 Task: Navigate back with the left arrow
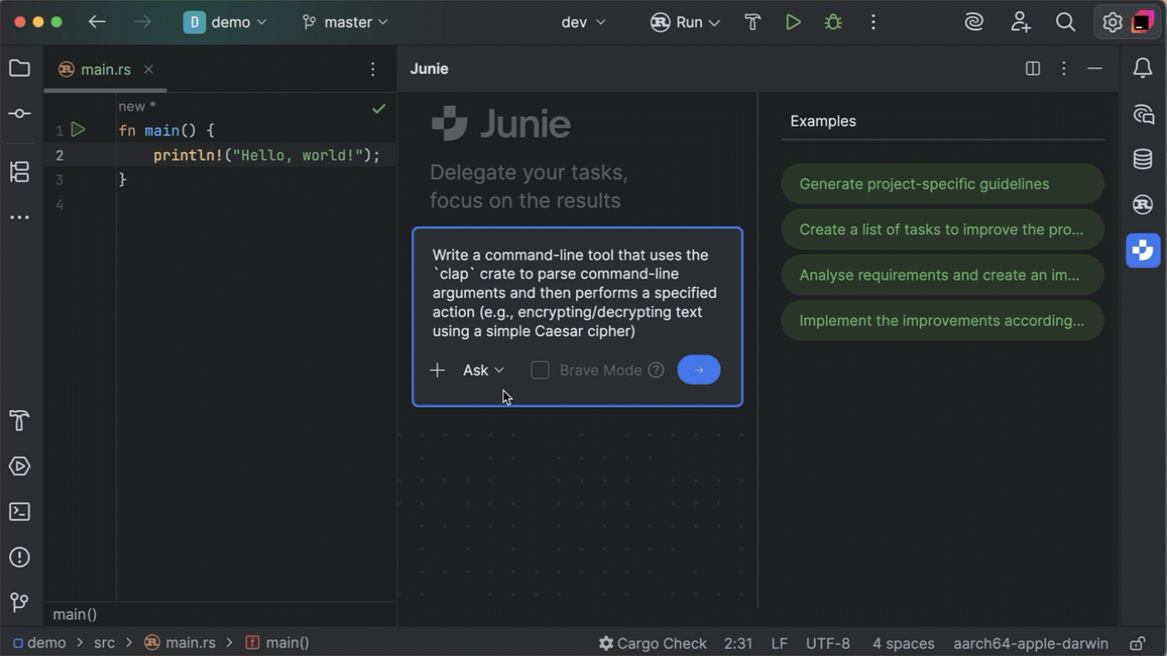pos(97,22)
